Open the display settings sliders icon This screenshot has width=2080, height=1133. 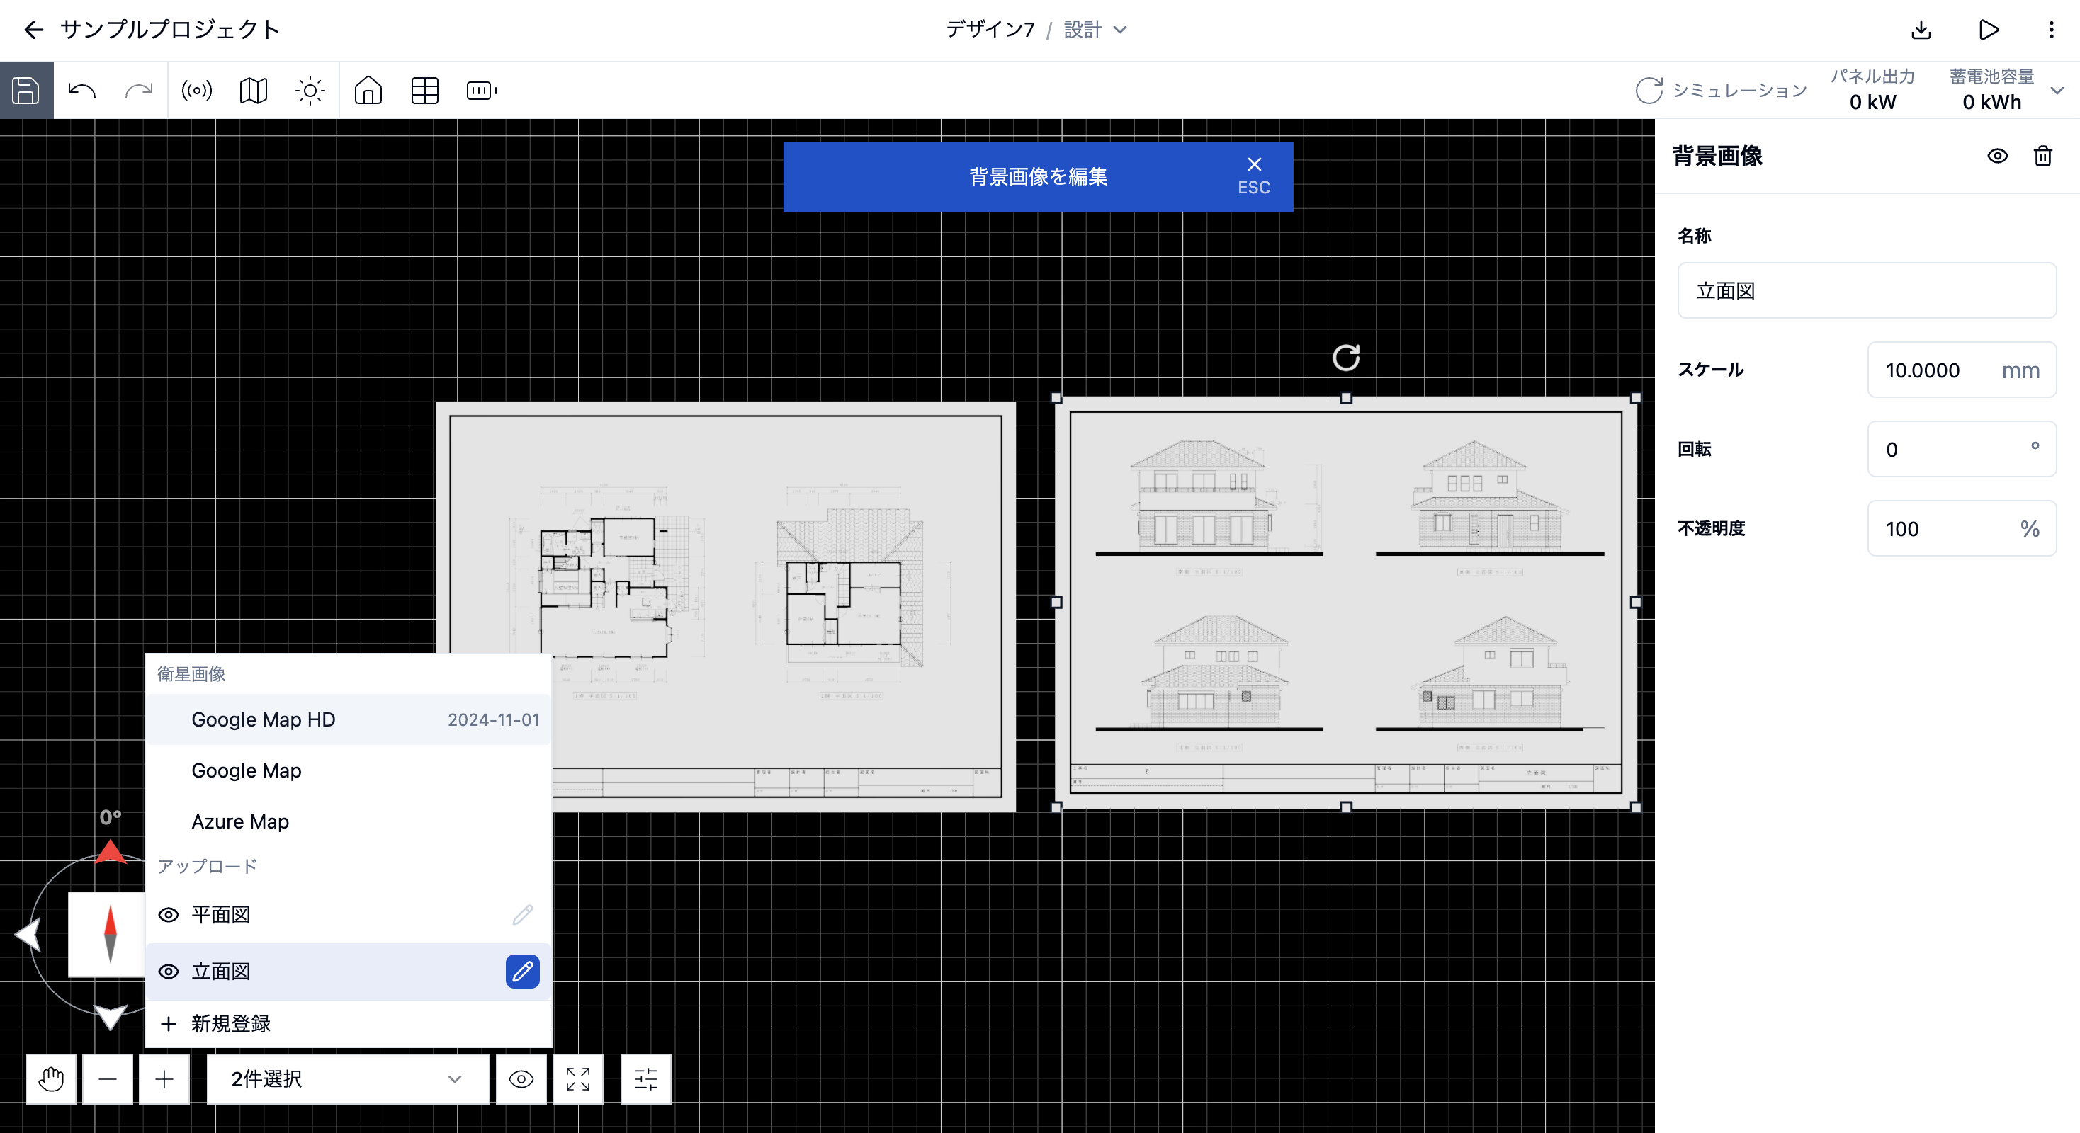(646, 1079)
